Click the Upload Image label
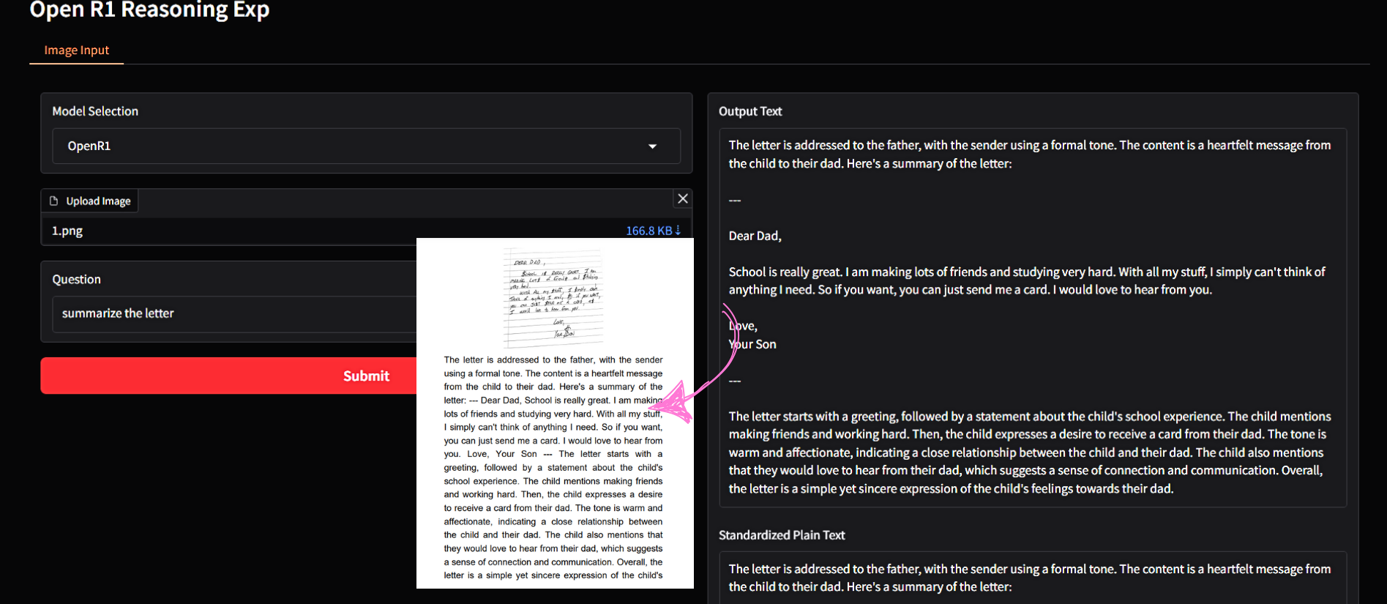 (98, 201)
